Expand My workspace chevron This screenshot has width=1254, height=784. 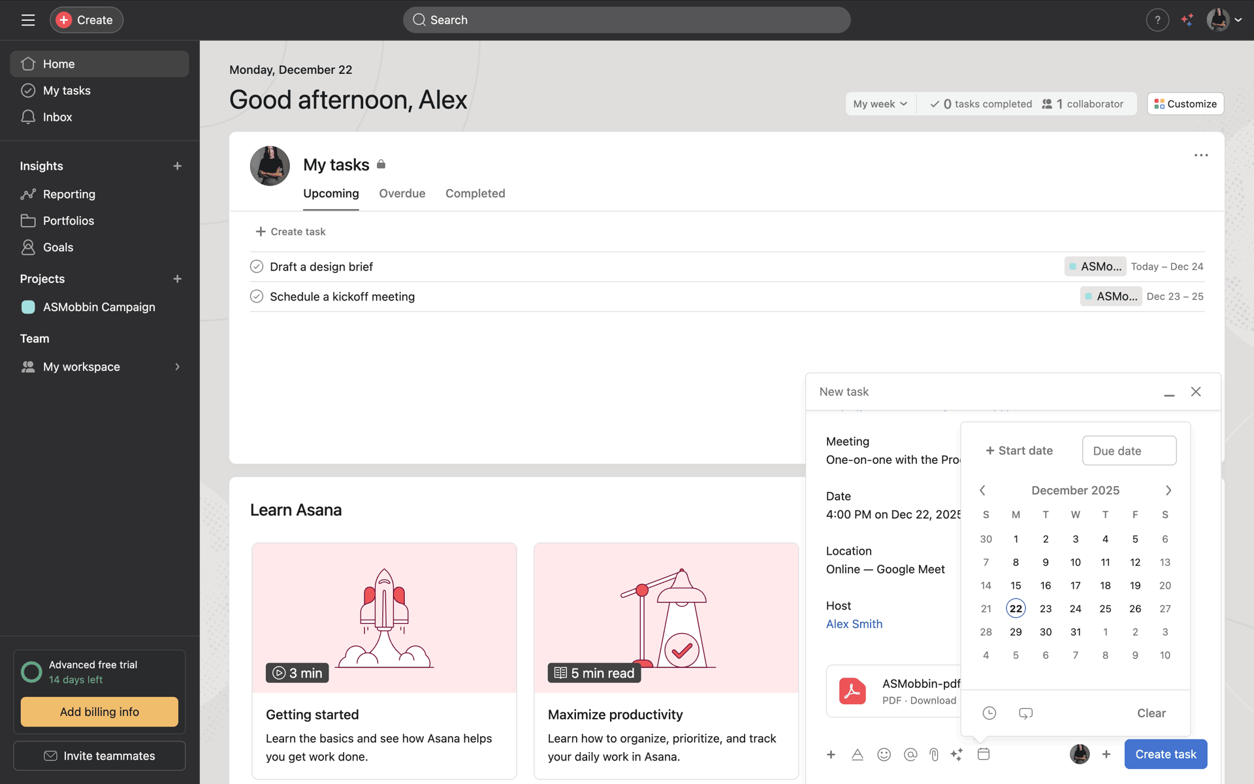coord(177,367)
